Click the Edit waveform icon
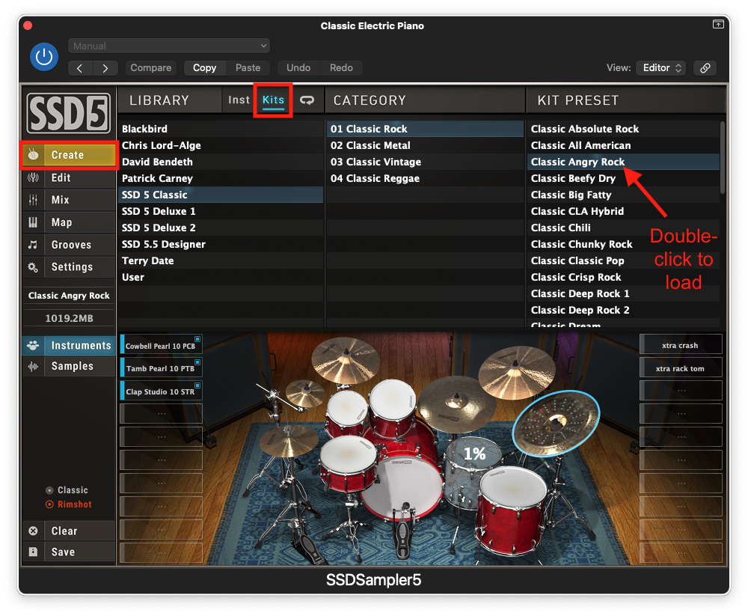Screen dimensions: 748x616 pos(33,177)
